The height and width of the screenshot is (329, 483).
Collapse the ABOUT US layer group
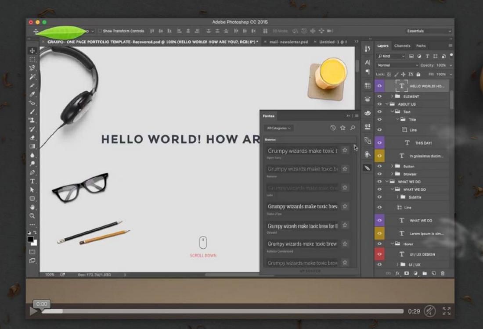387,104
